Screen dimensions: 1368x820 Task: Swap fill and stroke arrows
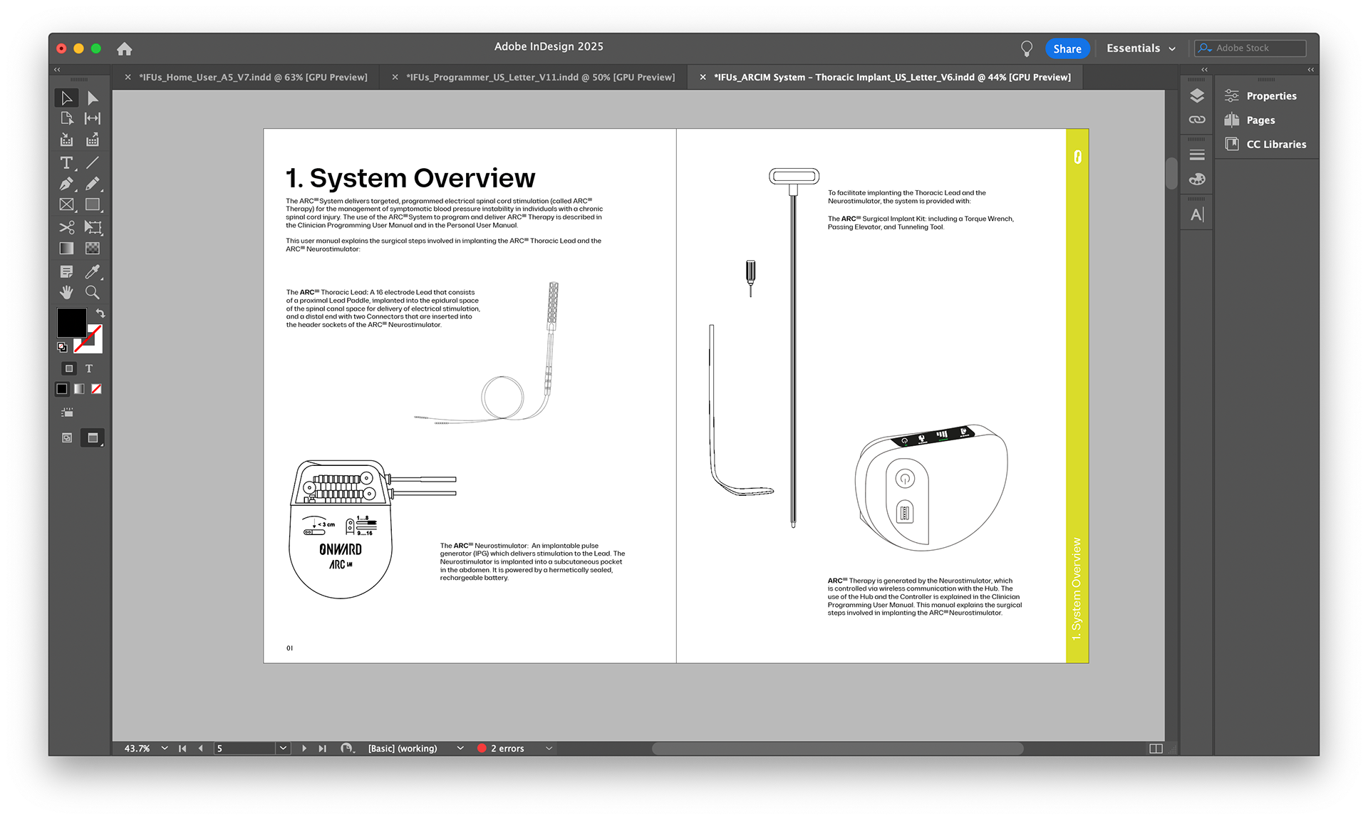point(100,313)
